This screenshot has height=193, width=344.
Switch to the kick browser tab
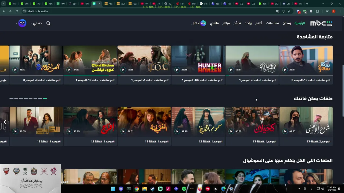12,4
